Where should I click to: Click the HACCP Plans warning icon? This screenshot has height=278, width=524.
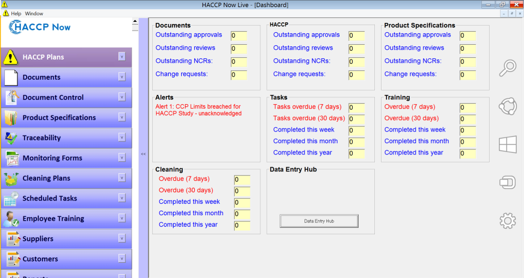(11, 57)
